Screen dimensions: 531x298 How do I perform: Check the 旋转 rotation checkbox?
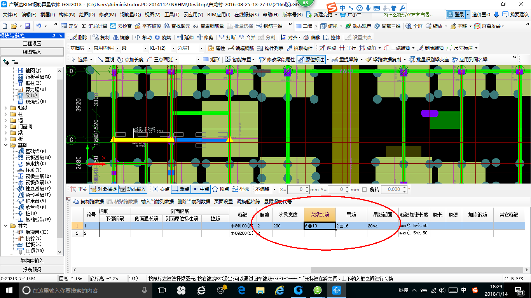click(x=364, y=189)
